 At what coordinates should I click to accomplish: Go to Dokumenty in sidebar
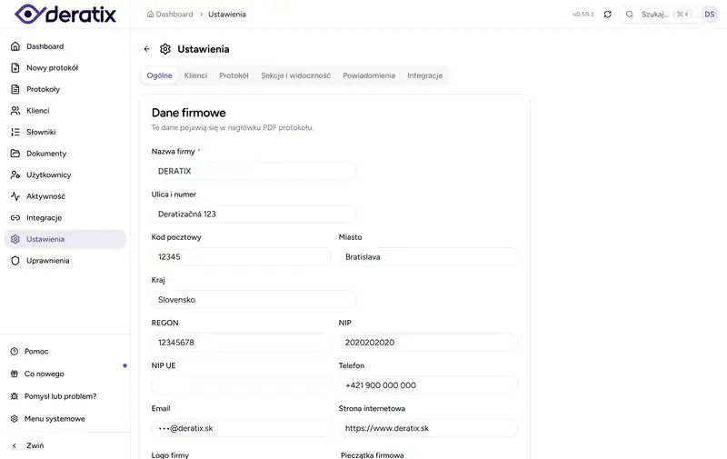[65, 154]
